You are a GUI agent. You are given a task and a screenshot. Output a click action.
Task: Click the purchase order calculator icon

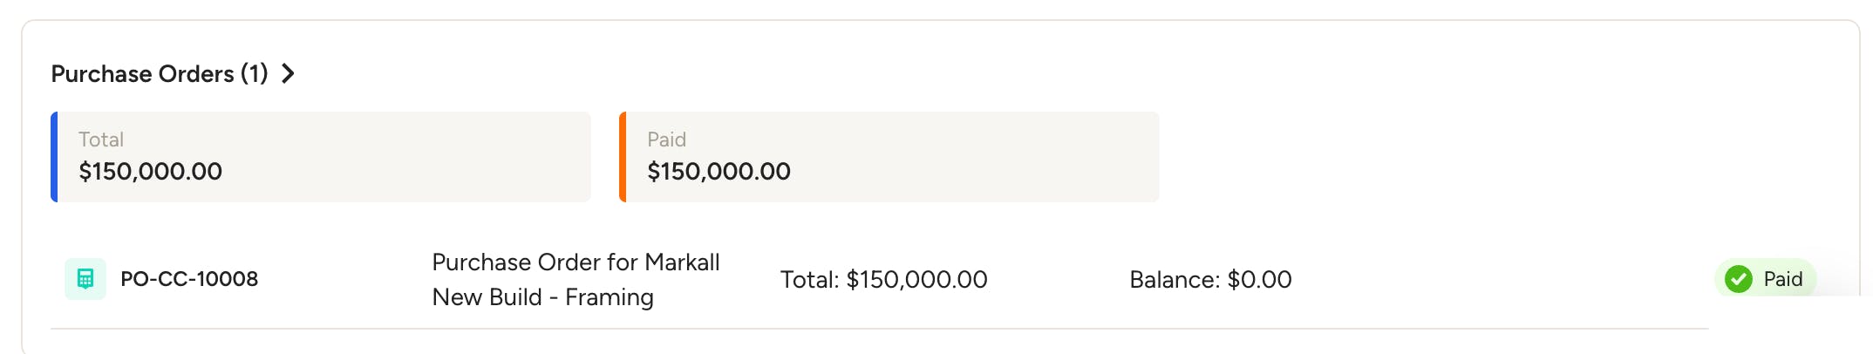click(85, 279)
